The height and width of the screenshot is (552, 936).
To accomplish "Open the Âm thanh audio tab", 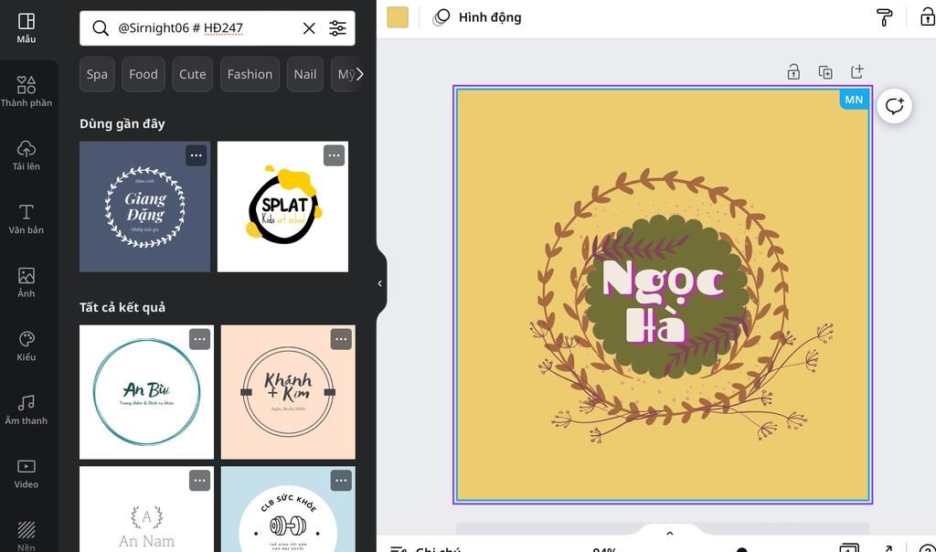I will coord(27,409).
